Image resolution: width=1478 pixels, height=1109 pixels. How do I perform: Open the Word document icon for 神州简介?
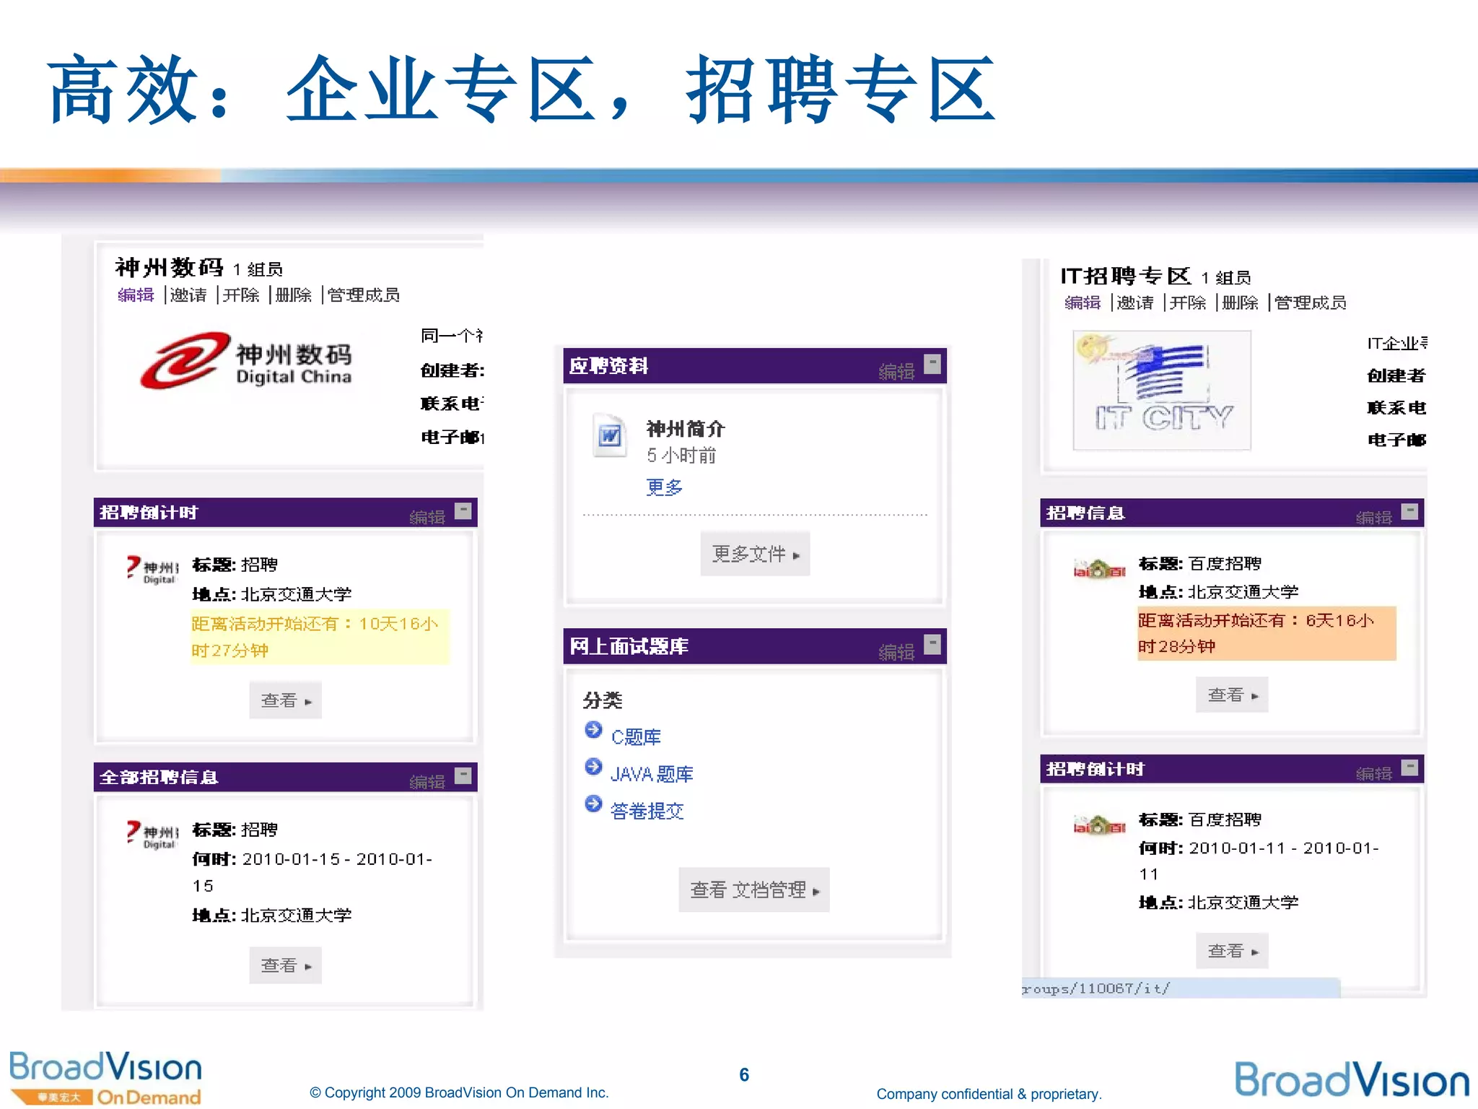point(610,435)
